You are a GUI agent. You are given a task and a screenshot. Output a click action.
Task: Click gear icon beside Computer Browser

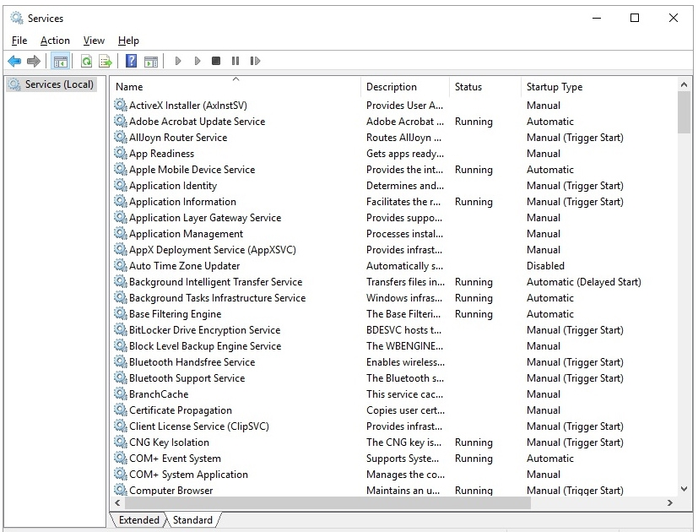pos(120,490)
